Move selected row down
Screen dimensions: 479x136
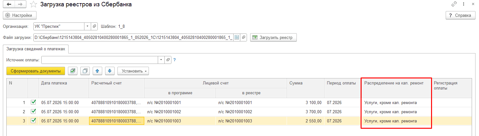(109, 71)
